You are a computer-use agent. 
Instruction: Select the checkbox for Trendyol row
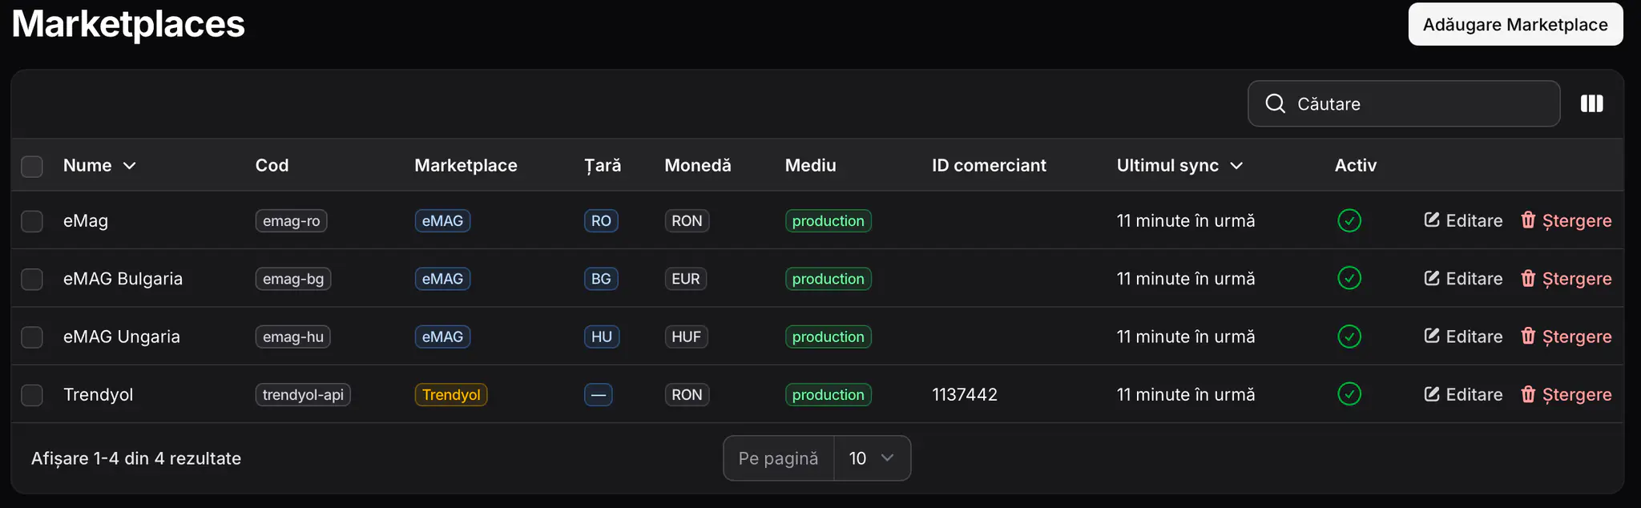pos(32,395)
